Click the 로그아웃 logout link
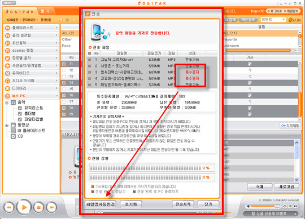Image resolution: width=305 pixels, height=219 pixels. [274, 11]
